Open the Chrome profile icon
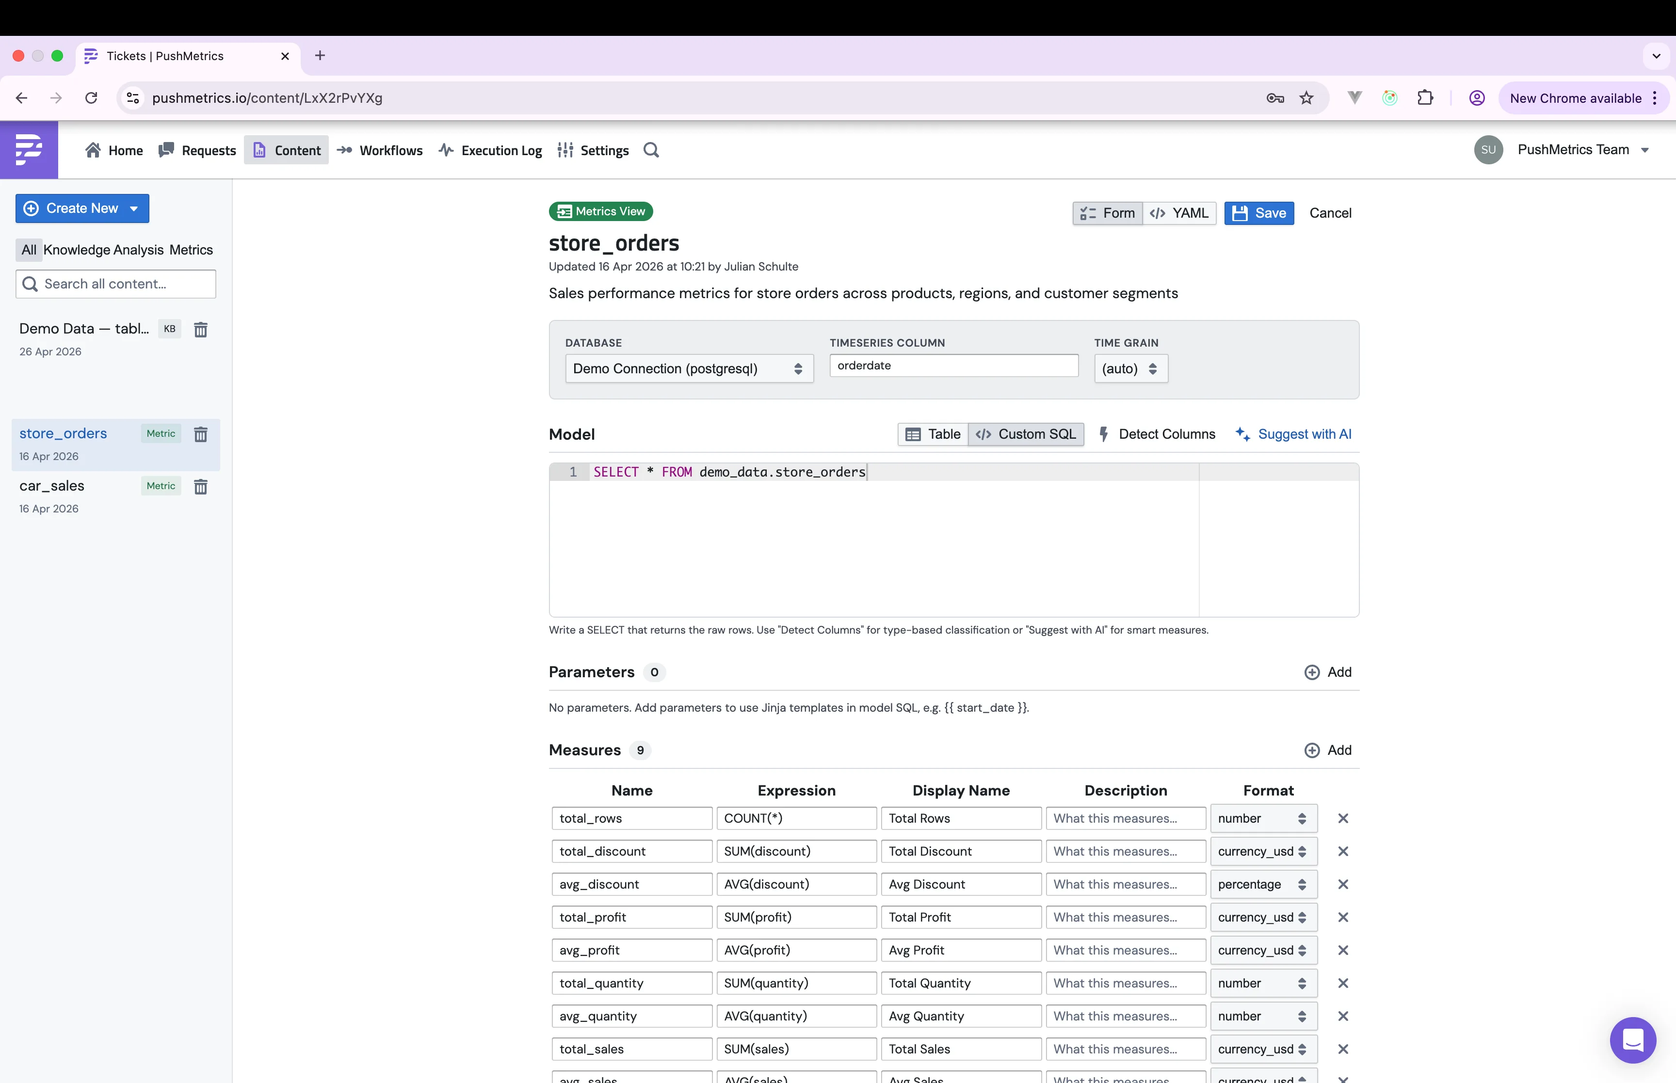The width and height of the screenshot is (1676, 1083). pos(1476,98)
